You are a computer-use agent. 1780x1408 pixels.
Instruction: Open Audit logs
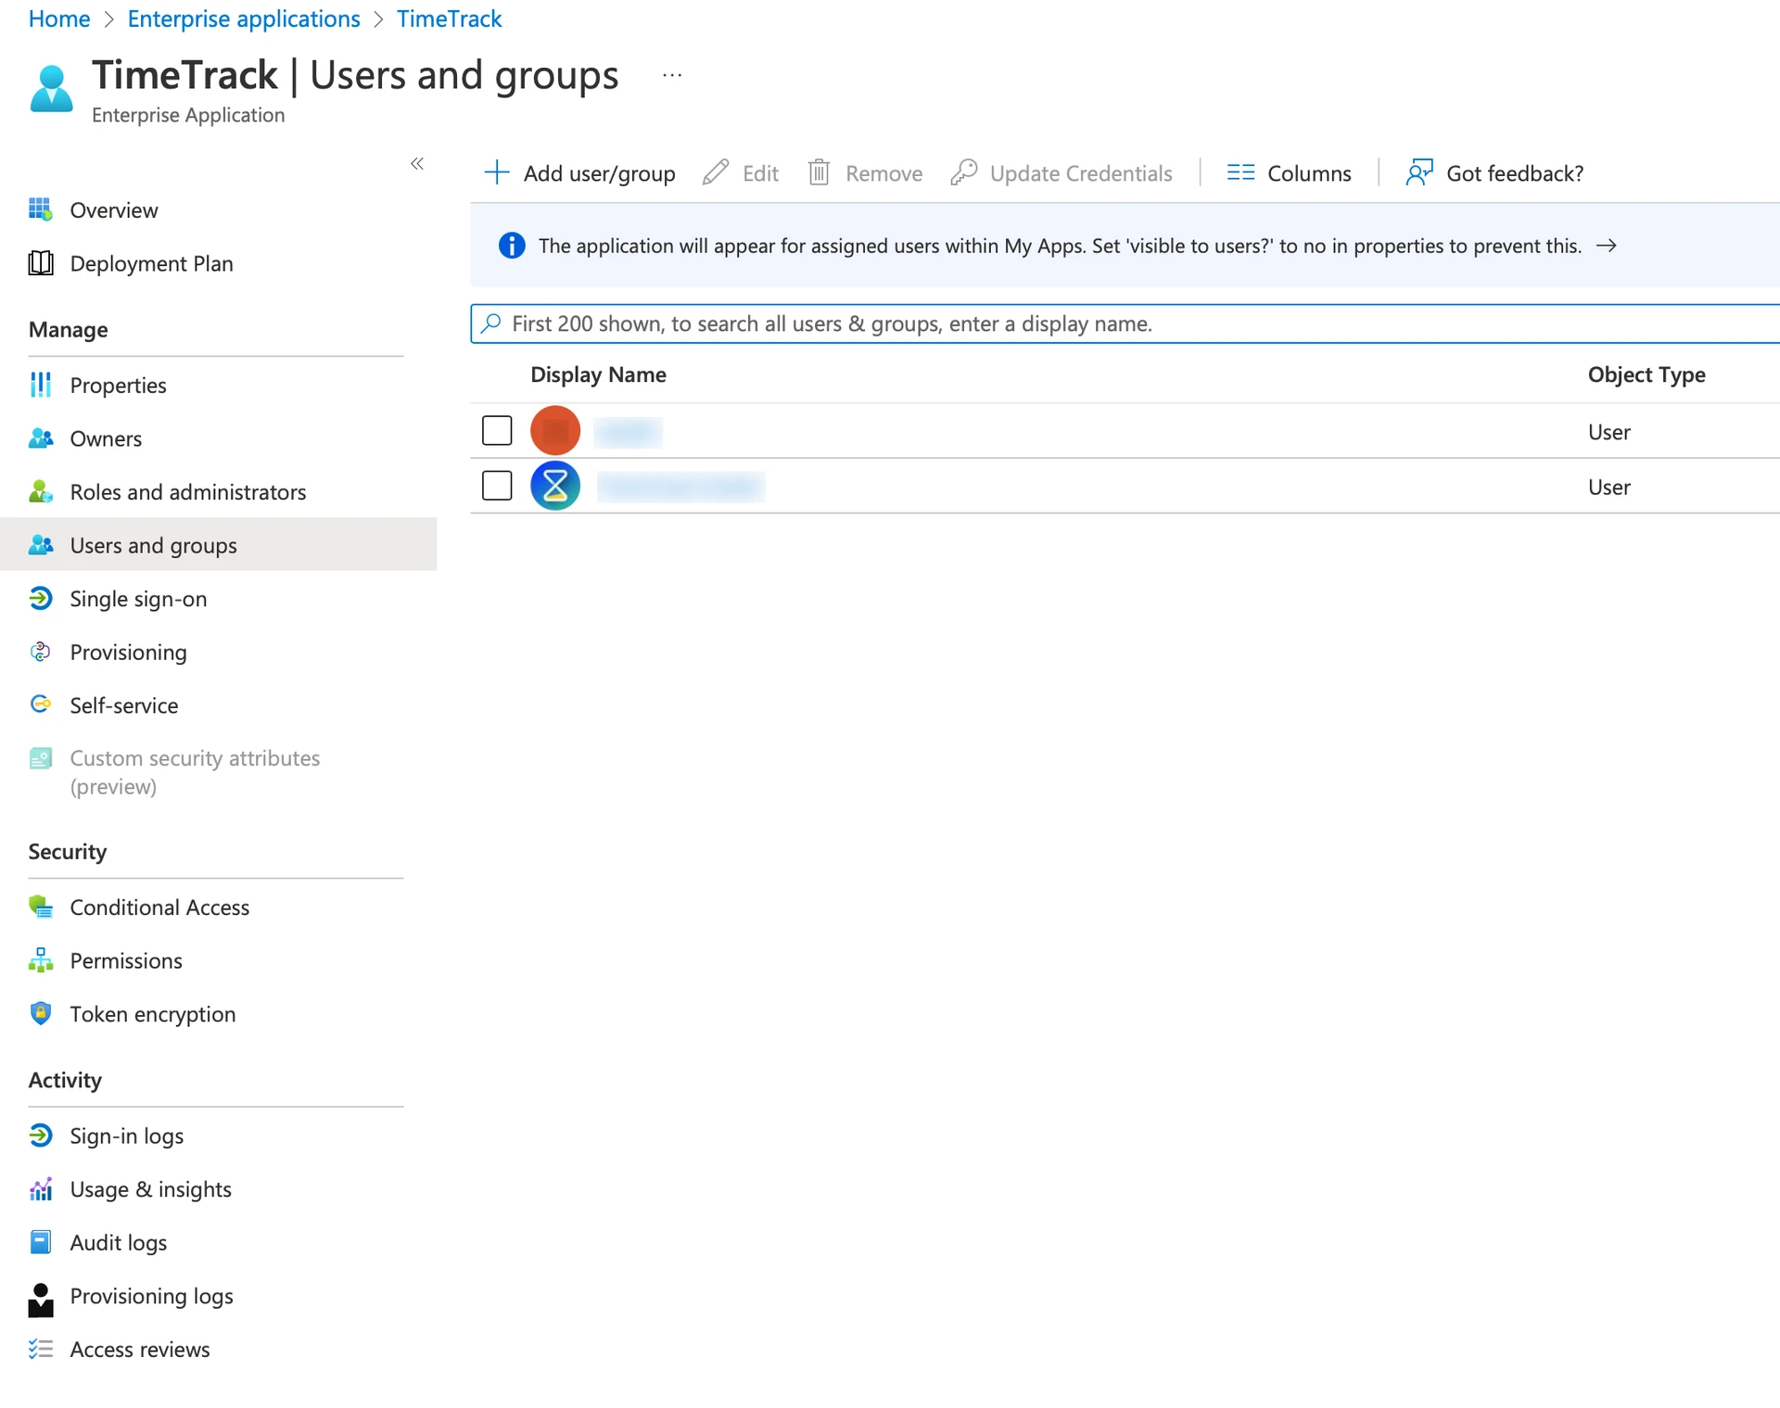click(118, 1242)
